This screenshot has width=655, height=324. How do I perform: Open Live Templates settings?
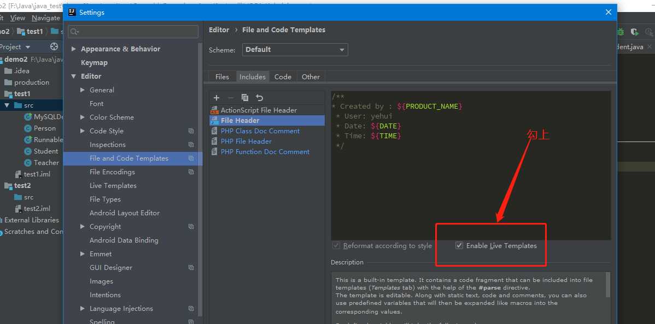(x=113, y=185)
